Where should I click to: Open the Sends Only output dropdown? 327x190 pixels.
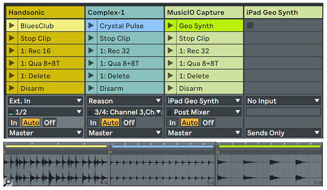[x=283, y=133]
